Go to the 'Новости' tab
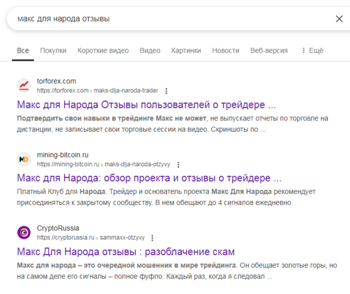Image resolution: width=350 pixels, height=294 pixels. pyautogui.click(x=226, y=51)
